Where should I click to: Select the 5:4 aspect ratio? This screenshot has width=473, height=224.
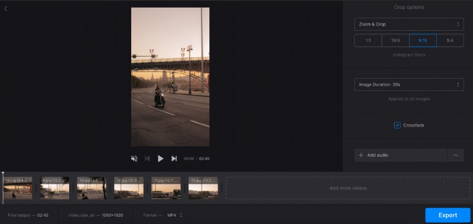click(450, 40)
